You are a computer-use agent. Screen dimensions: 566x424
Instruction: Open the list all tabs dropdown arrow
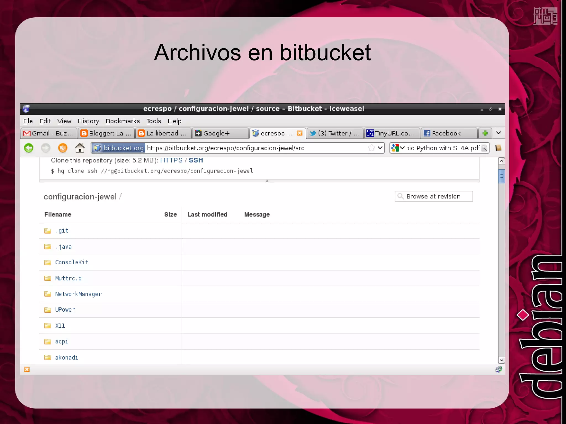pos(499,133)
